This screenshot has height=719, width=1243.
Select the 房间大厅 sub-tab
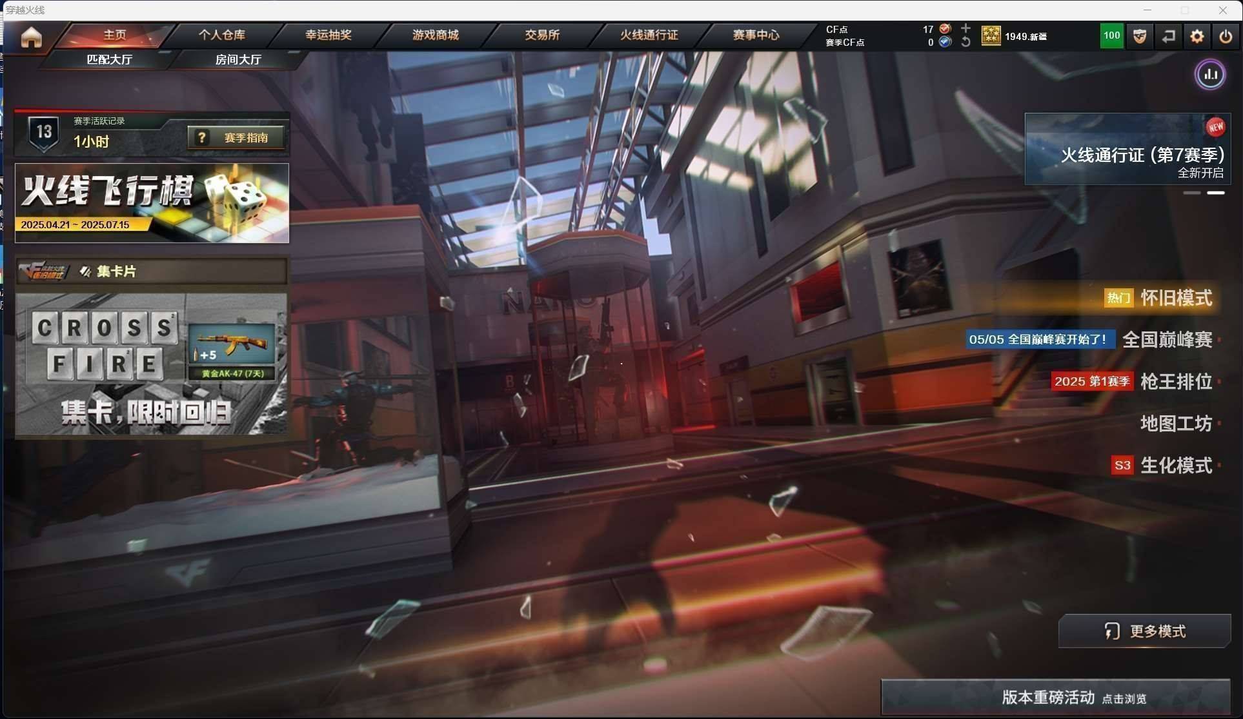pos(237,59)
